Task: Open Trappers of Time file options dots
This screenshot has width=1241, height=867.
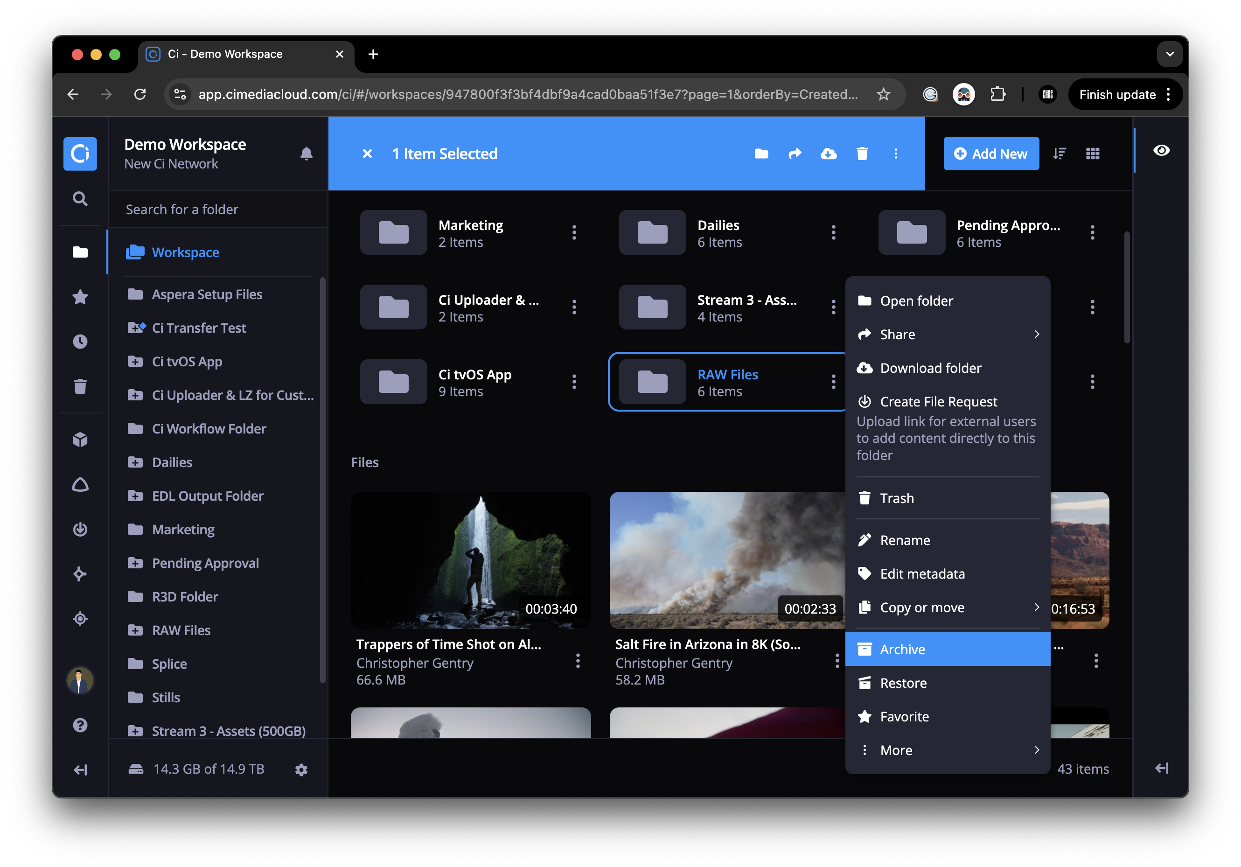Action: click(578, 661)
